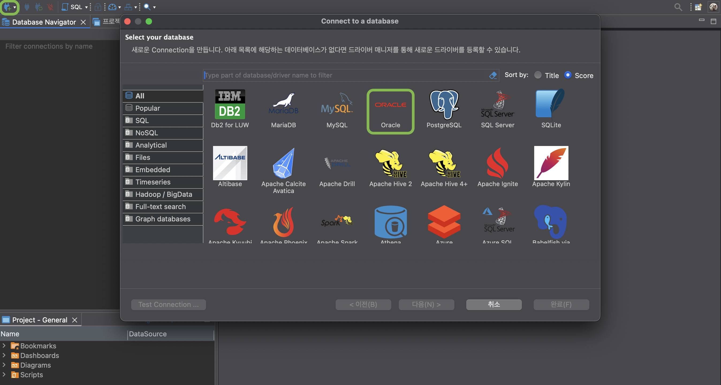
Task: Sort drivers by Title
Action: click(x=546, y=75)
